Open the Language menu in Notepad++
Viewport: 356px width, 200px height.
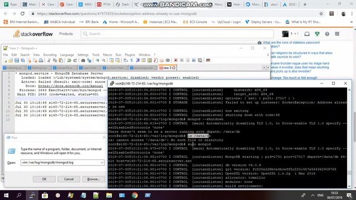[67, 55]
